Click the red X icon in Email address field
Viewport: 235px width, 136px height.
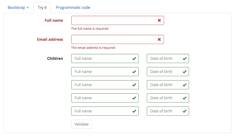(159, 39)
